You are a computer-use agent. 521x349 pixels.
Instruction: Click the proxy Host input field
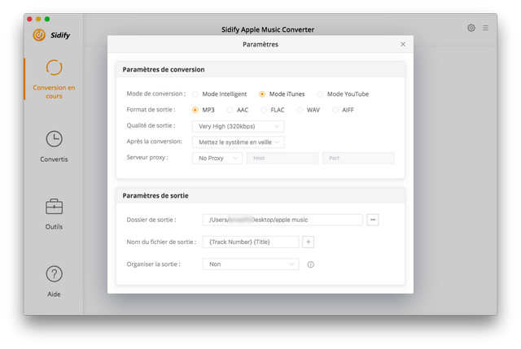(x=282, y=158)
